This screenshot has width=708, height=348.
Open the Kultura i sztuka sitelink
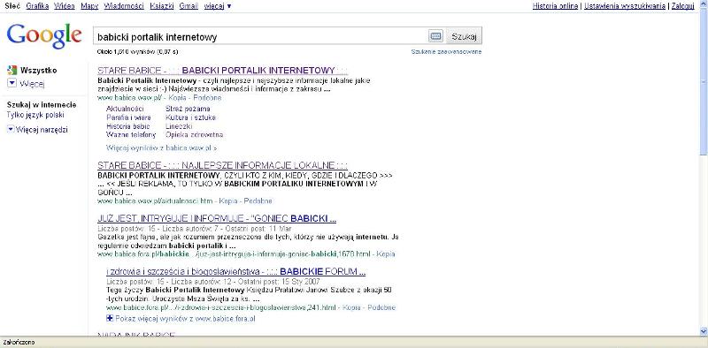coord(190,117)
